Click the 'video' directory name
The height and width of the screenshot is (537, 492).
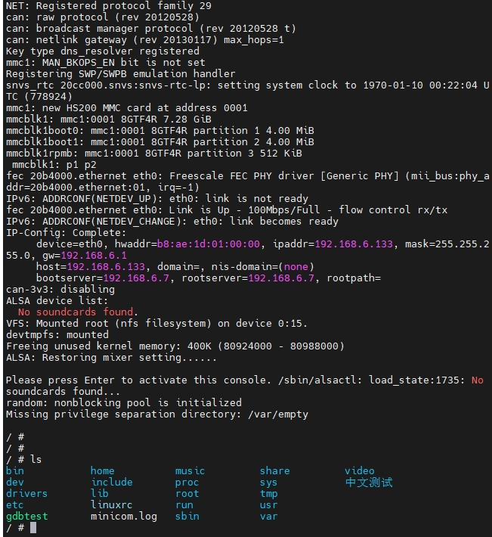[359, 471]
